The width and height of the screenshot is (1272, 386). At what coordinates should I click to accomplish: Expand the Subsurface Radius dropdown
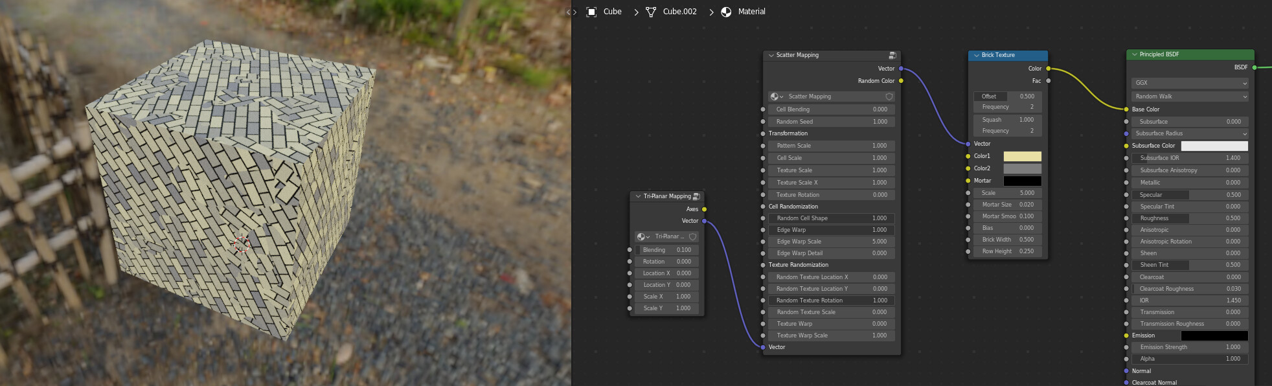pos(1190,133)
